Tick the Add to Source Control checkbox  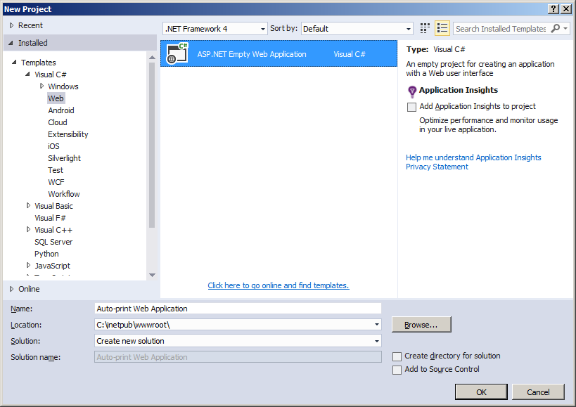(397, 370)
